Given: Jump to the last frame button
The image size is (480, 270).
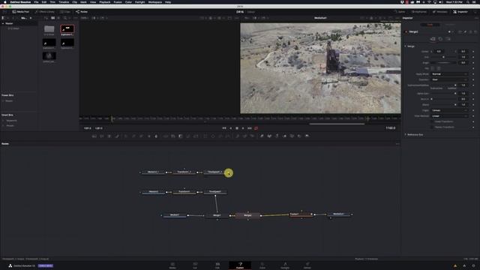Looking at the screenshot, I should tap(250, 128).
